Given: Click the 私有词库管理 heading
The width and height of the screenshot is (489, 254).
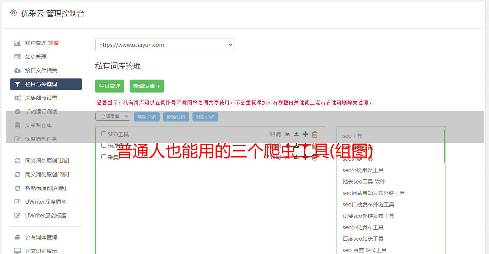Looking at the screenshot, I should coord(118,66).
